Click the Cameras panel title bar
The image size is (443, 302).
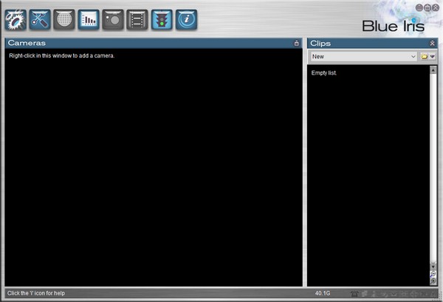154,44
